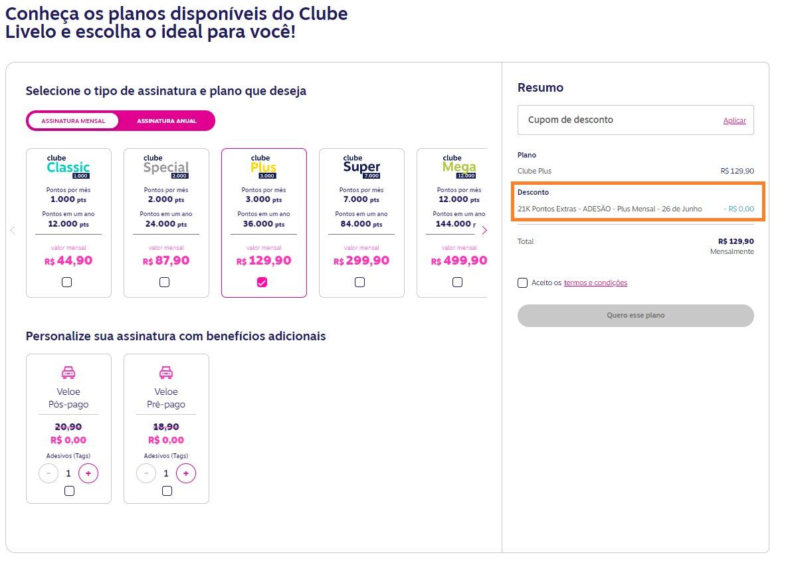
Task: Click the Aplicar coupon link
Action: 735,120
